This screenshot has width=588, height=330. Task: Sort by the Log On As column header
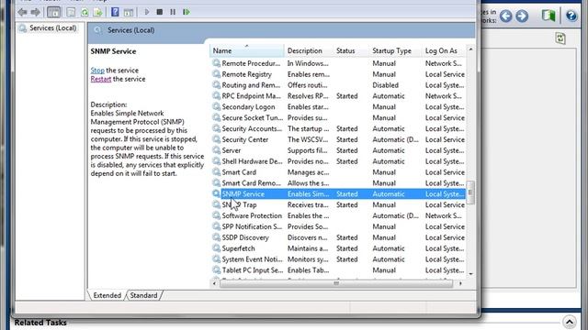444,50
